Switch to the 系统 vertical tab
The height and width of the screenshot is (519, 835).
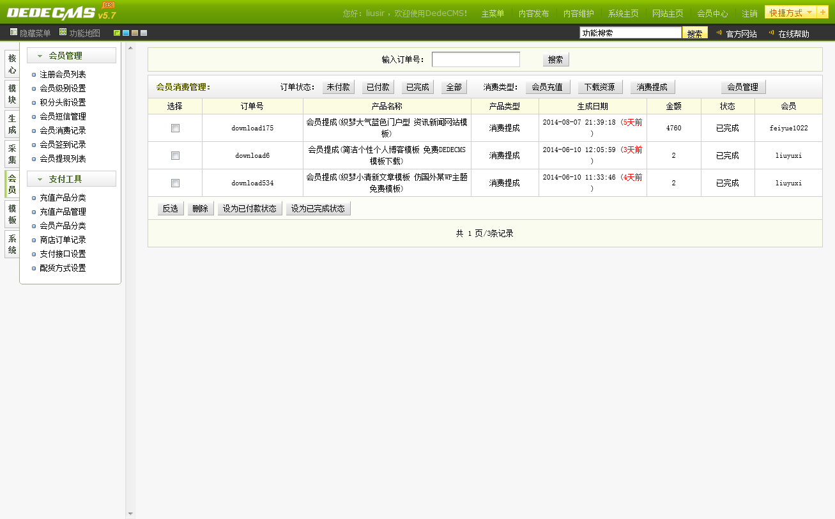pos(11,244)
